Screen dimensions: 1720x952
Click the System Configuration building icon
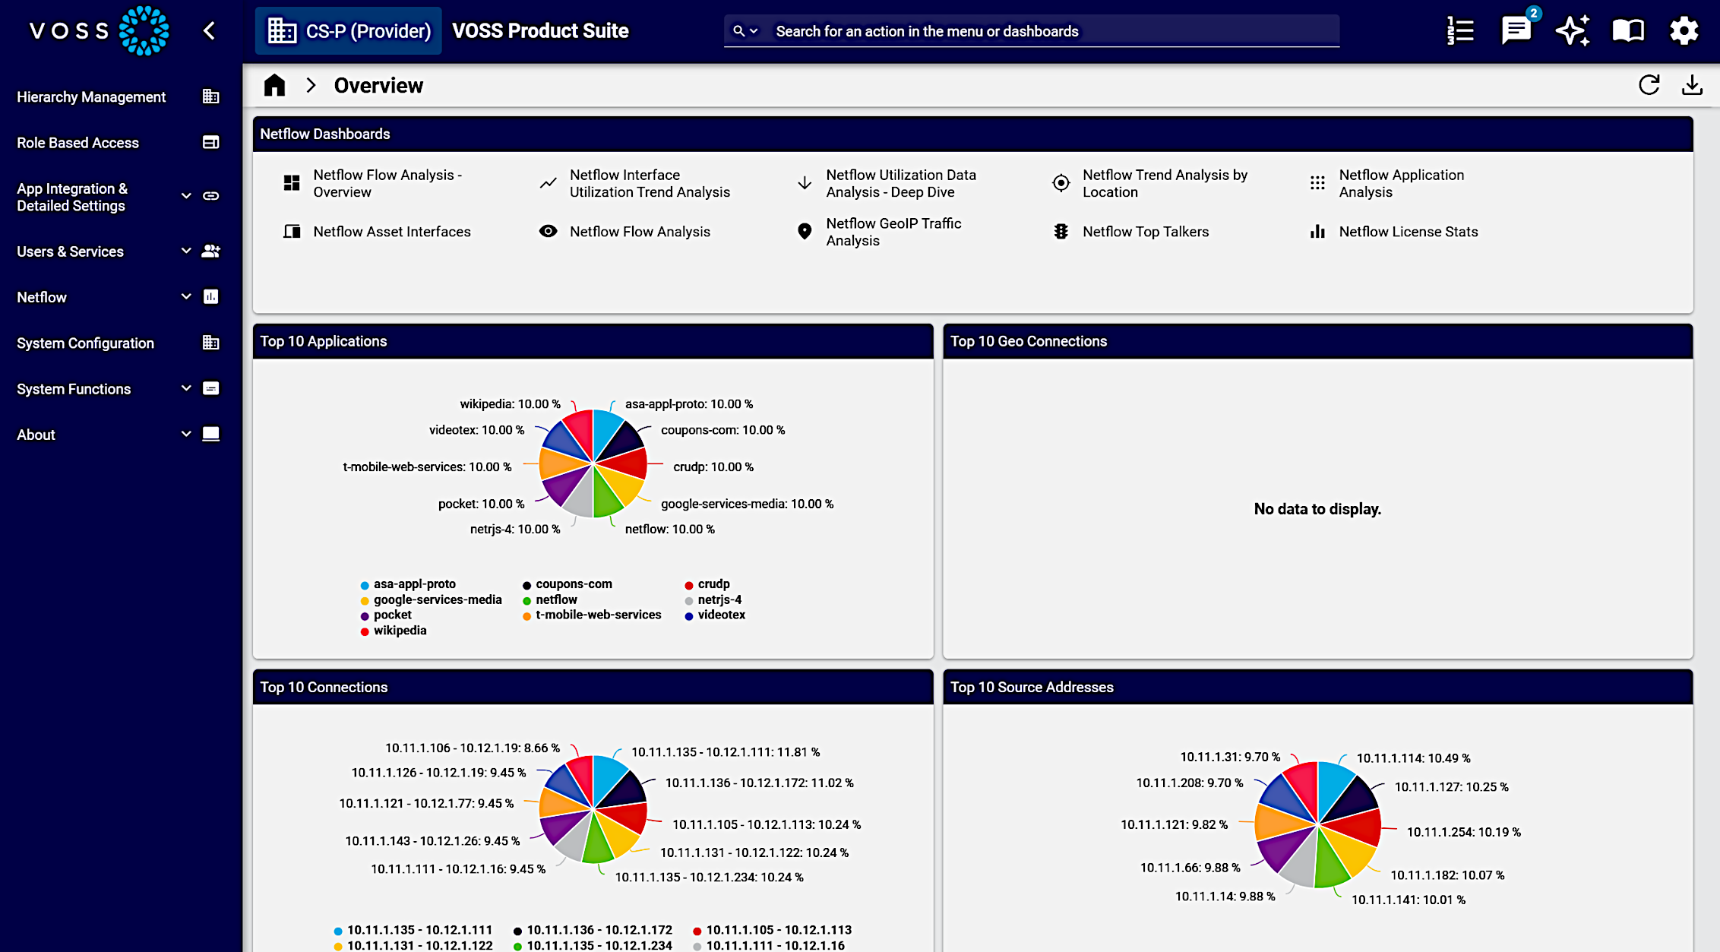click(x=211, y=343)
